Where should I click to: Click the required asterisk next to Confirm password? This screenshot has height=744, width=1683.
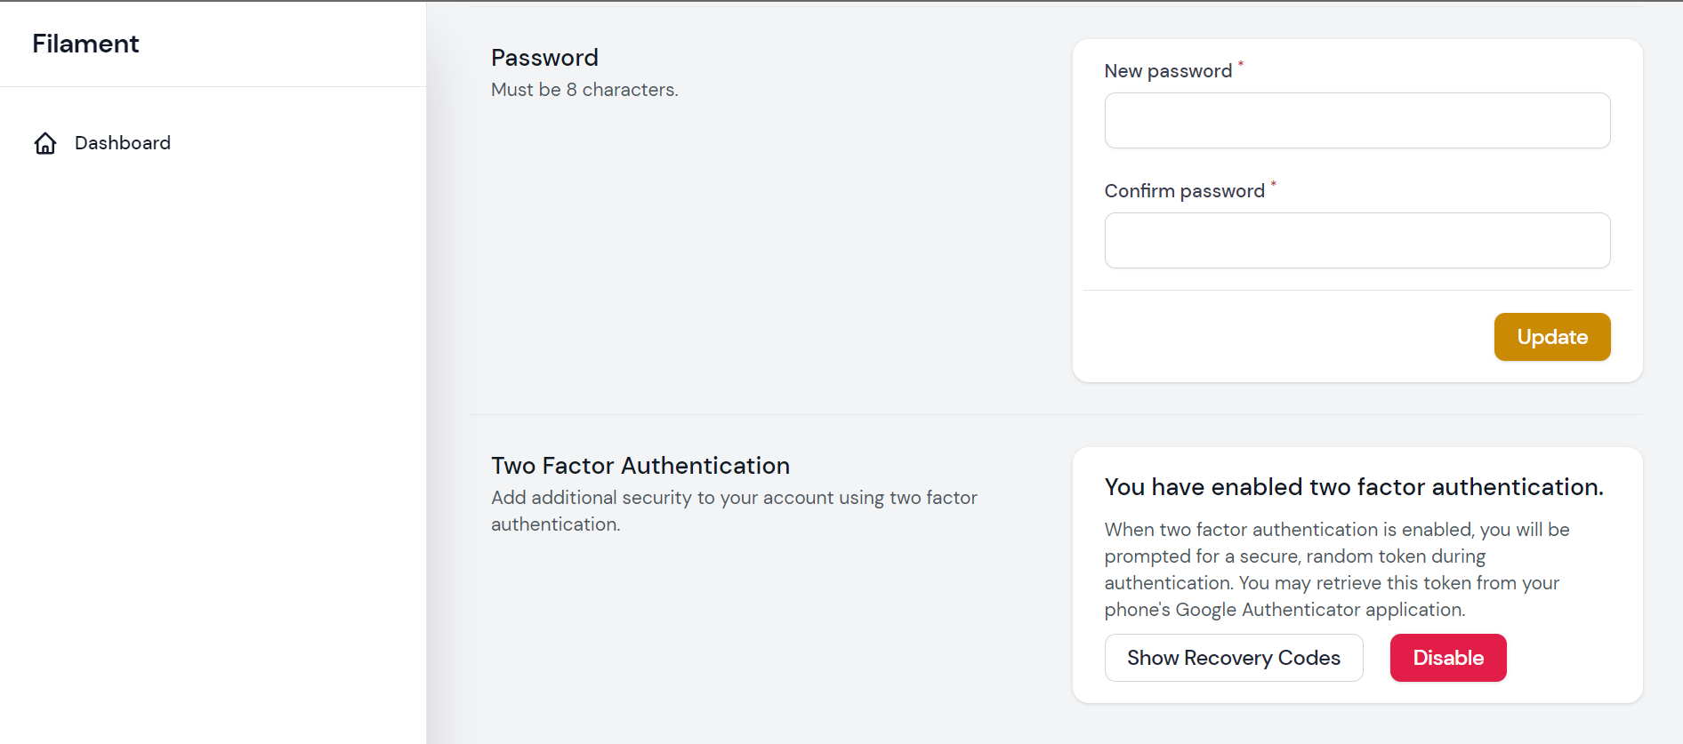coord(1274,184)
